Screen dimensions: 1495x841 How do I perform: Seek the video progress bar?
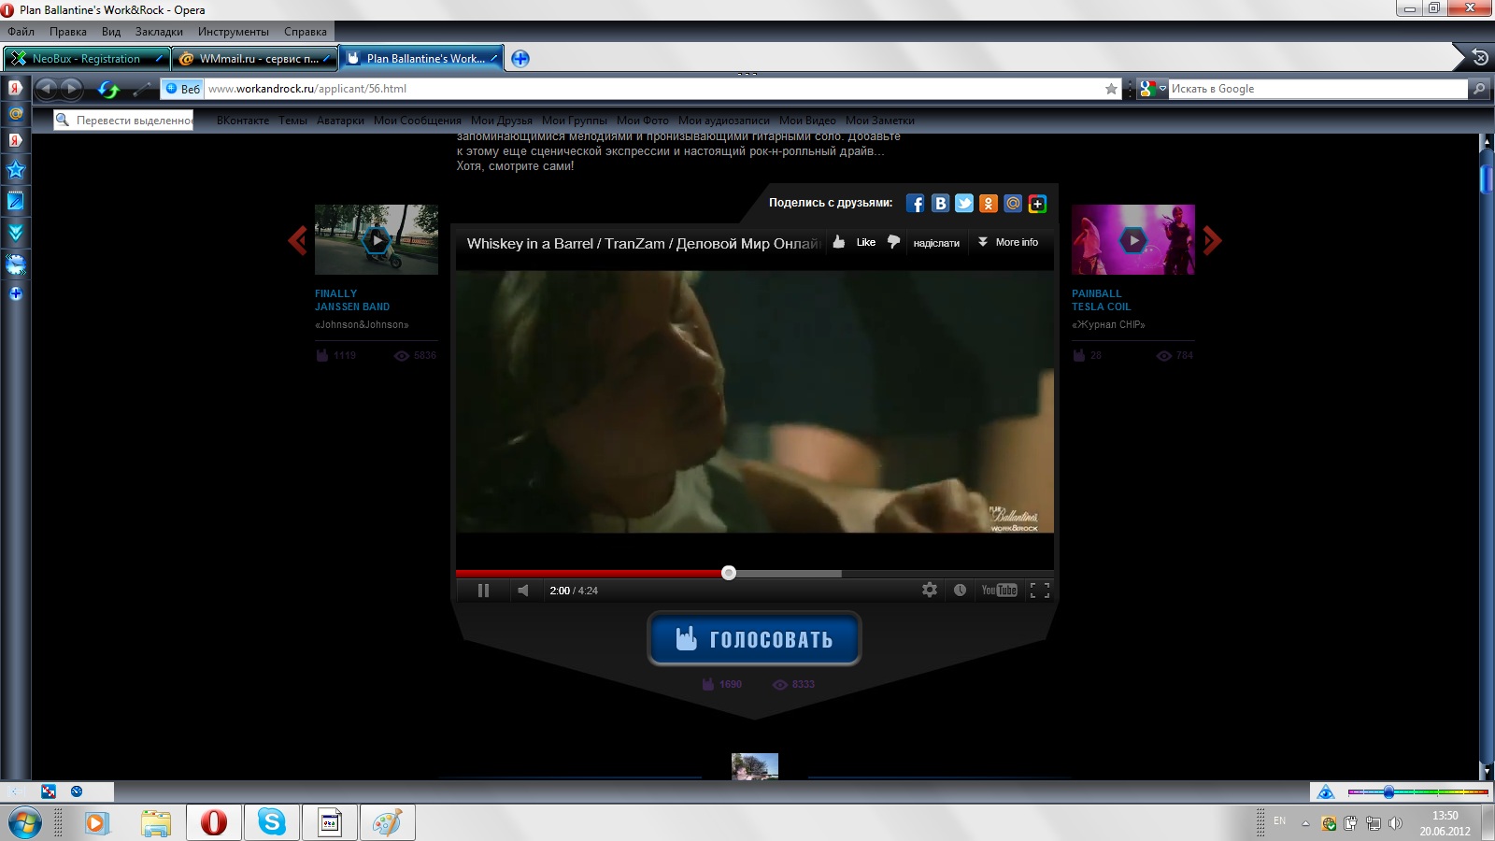point(755,573)
